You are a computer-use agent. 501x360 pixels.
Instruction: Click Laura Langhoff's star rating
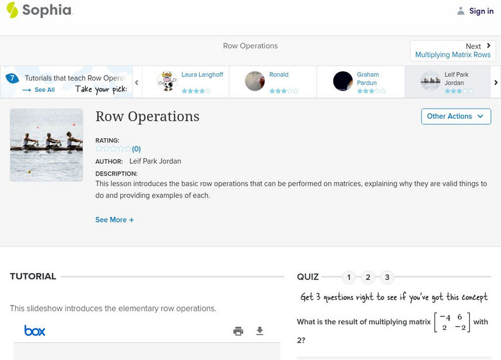pos(196,91)
